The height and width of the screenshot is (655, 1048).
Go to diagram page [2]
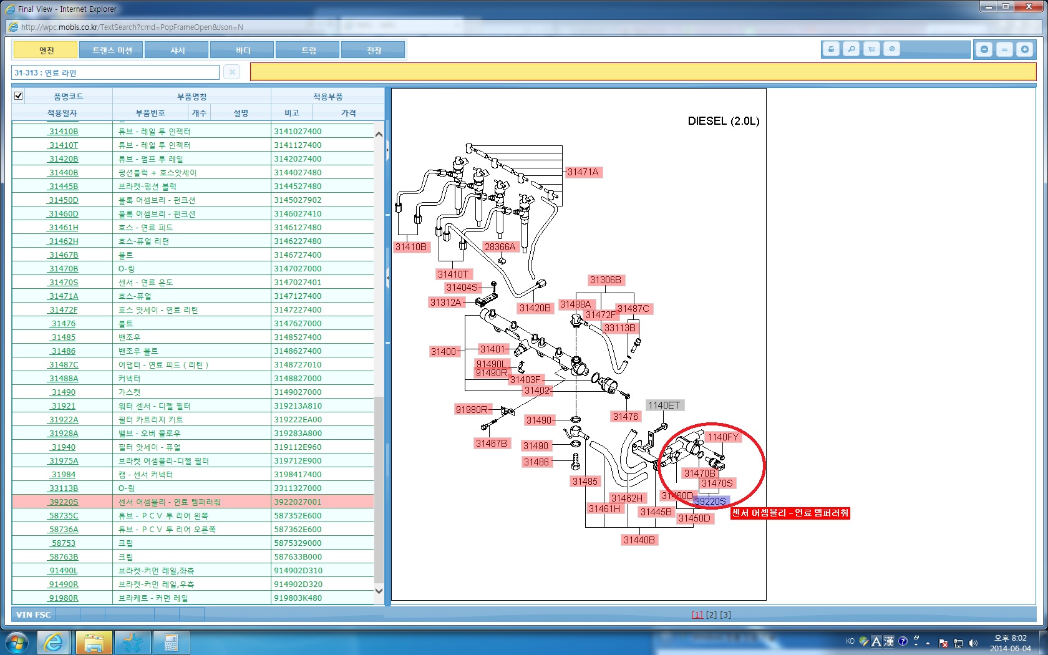[x=711, y=614]
